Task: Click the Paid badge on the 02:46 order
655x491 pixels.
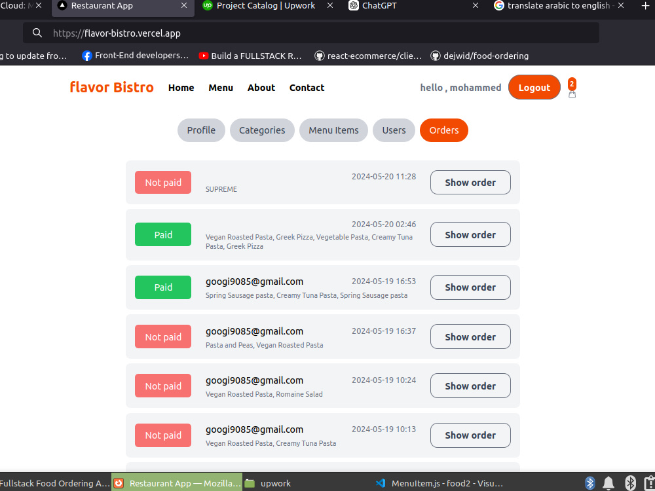Action: 163,234
